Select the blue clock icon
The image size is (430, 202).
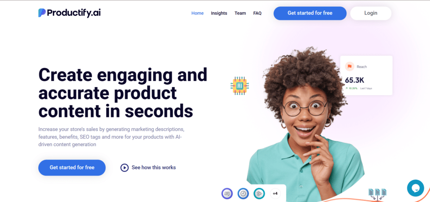click(x=243, y=194)
